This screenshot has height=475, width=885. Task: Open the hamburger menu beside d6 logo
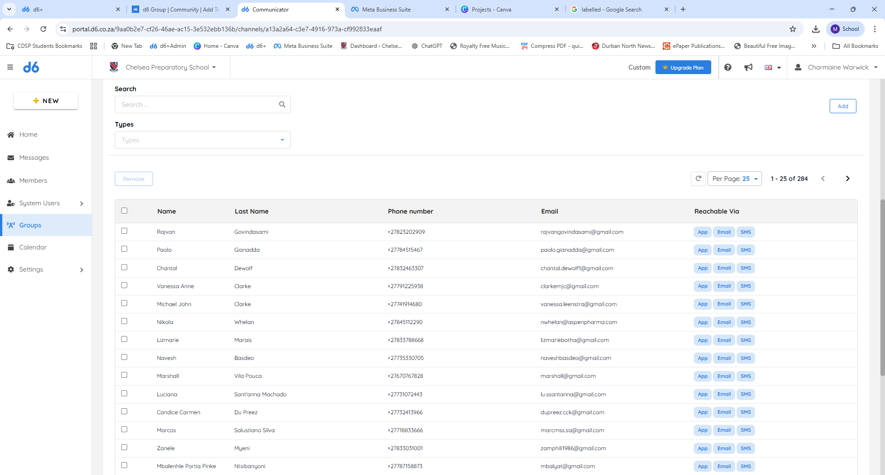(x=10, y=67)
